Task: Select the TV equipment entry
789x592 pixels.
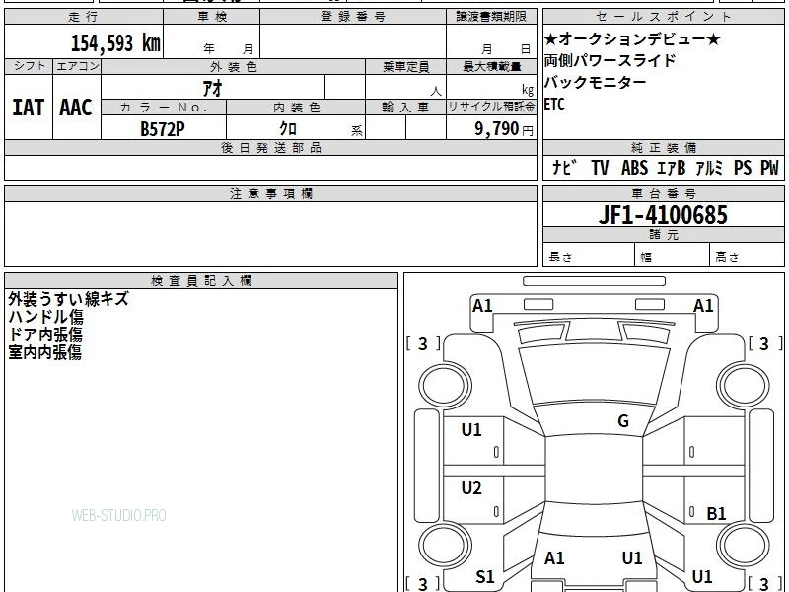Action: coord(600,168)
